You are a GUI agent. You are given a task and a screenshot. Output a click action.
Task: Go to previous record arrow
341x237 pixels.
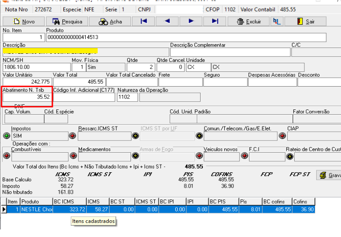pyautogui.click(x=167, y=21)
